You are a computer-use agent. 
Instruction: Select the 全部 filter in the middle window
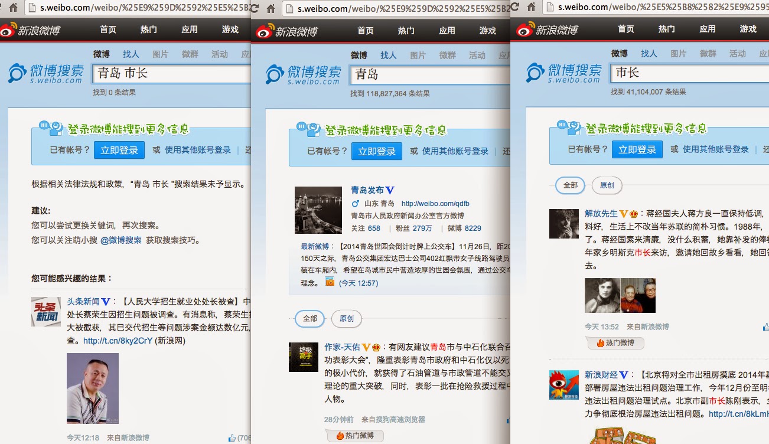pyautogui.click(x=310, y=319)
